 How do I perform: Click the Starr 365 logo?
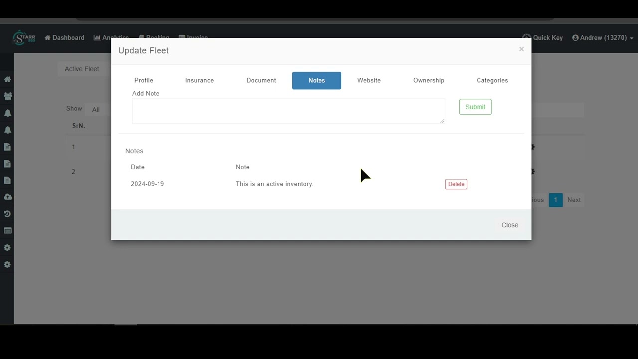(24, 38)
